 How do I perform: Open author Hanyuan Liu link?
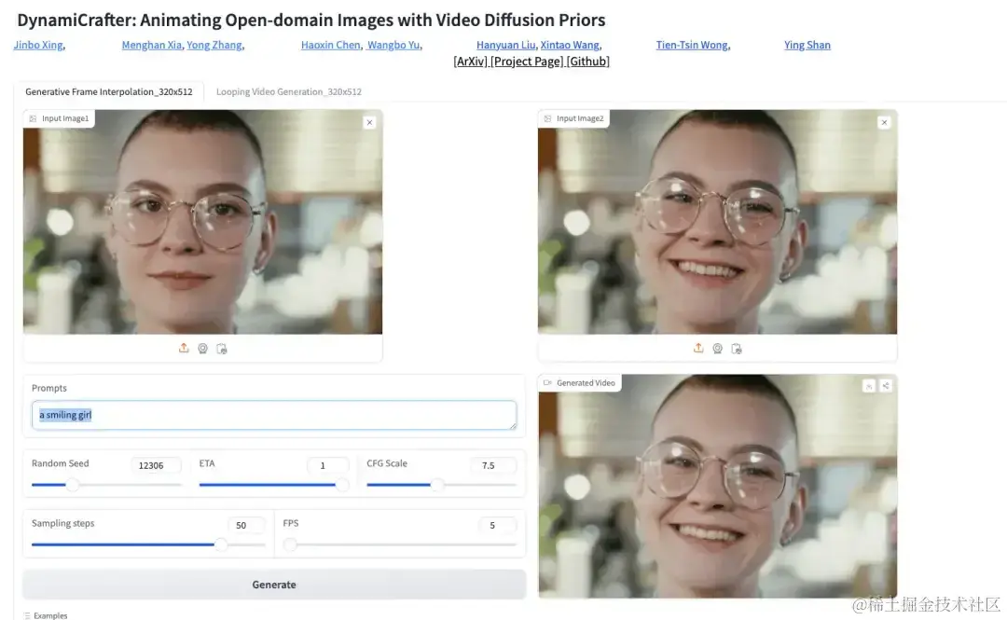(506, 45)
